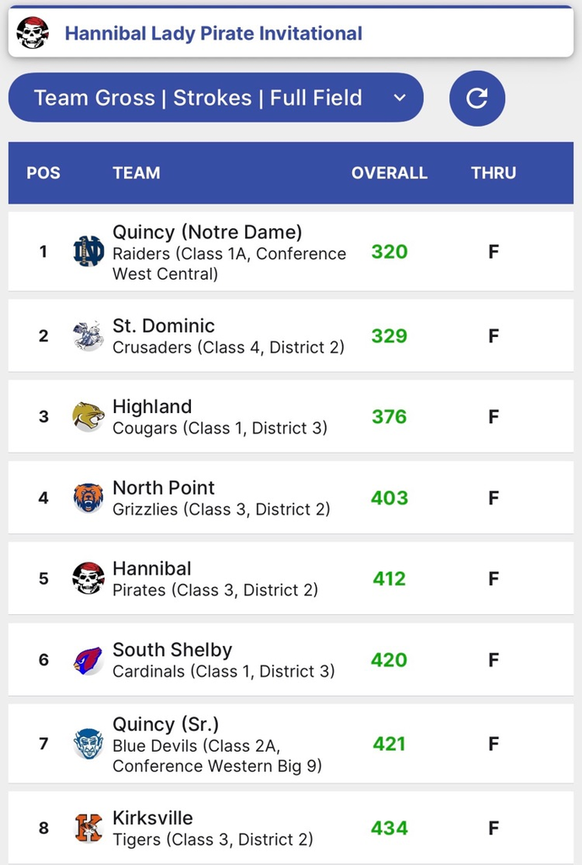The height and width of the screenshot is (865, 582).
Task: Click the Quincy Notre Dame ND logo
Action: tap(88, 251)
